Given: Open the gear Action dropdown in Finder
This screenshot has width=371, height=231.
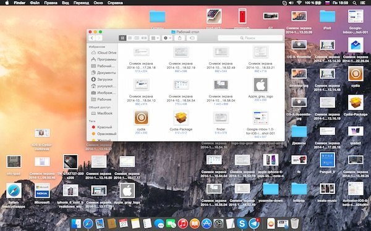Looking at the screenshot, I should click(167, 38).
